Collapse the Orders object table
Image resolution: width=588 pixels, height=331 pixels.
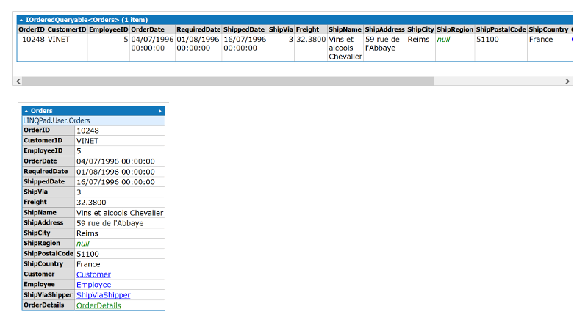coord(26,111)
